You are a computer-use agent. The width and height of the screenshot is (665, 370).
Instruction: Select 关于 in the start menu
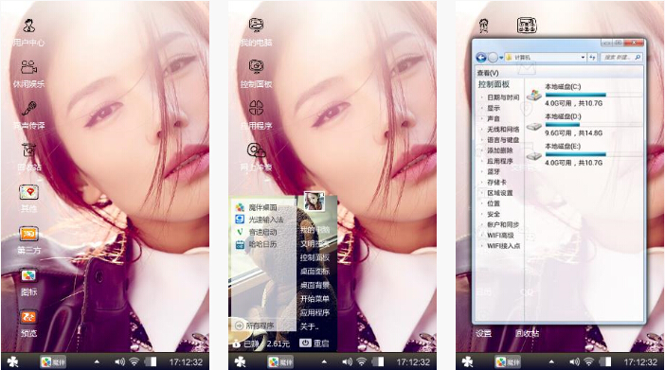[x=310, y=326]
